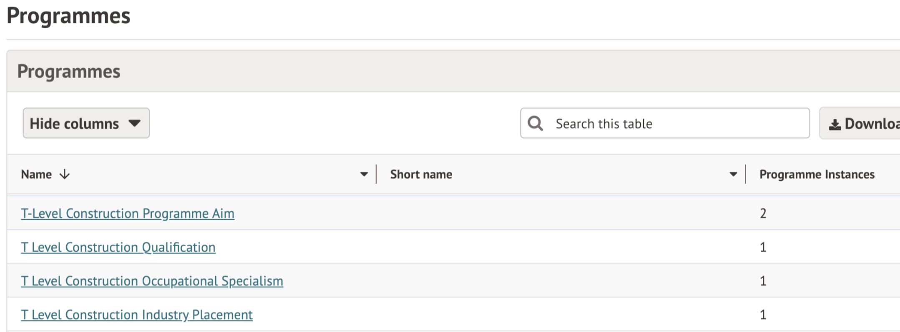The width and height of the screenshot is (900, 332).
Task: Sort by the Name column header
Action: tap(36, 174)
